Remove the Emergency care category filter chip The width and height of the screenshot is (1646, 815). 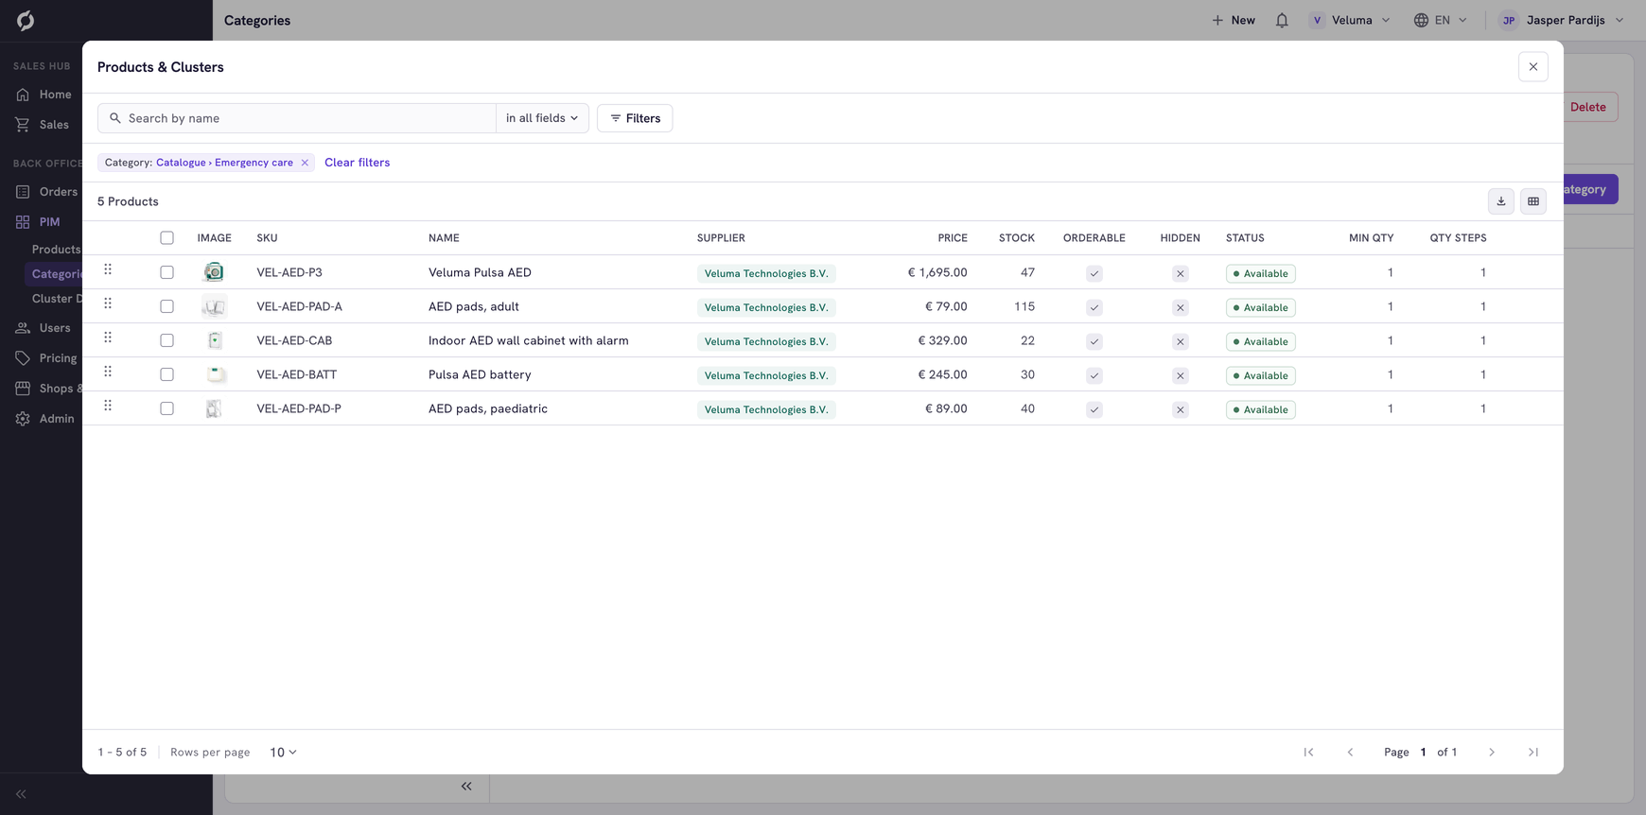pyautogui.click(x=305, y=163)
